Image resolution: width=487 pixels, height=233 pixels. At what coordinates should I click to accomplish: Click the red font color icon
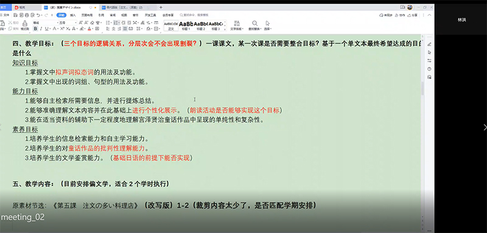pos(89,29)
